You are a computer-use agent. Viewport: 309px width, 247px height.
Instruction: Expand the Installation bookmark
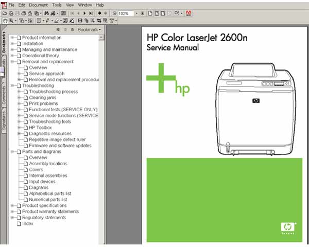point(12,44)
